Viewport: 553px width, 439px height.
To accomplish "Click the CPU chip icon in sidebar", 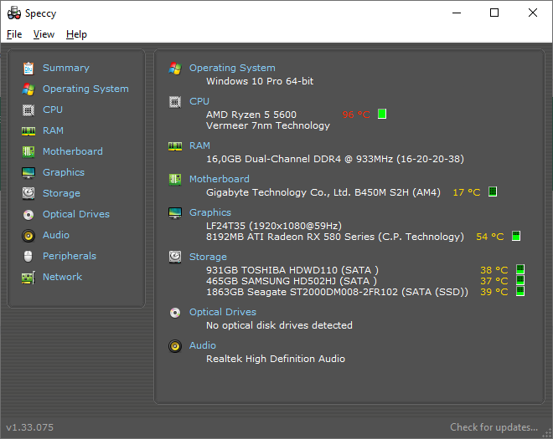I will pyautogui.click(x=28, y=110).
